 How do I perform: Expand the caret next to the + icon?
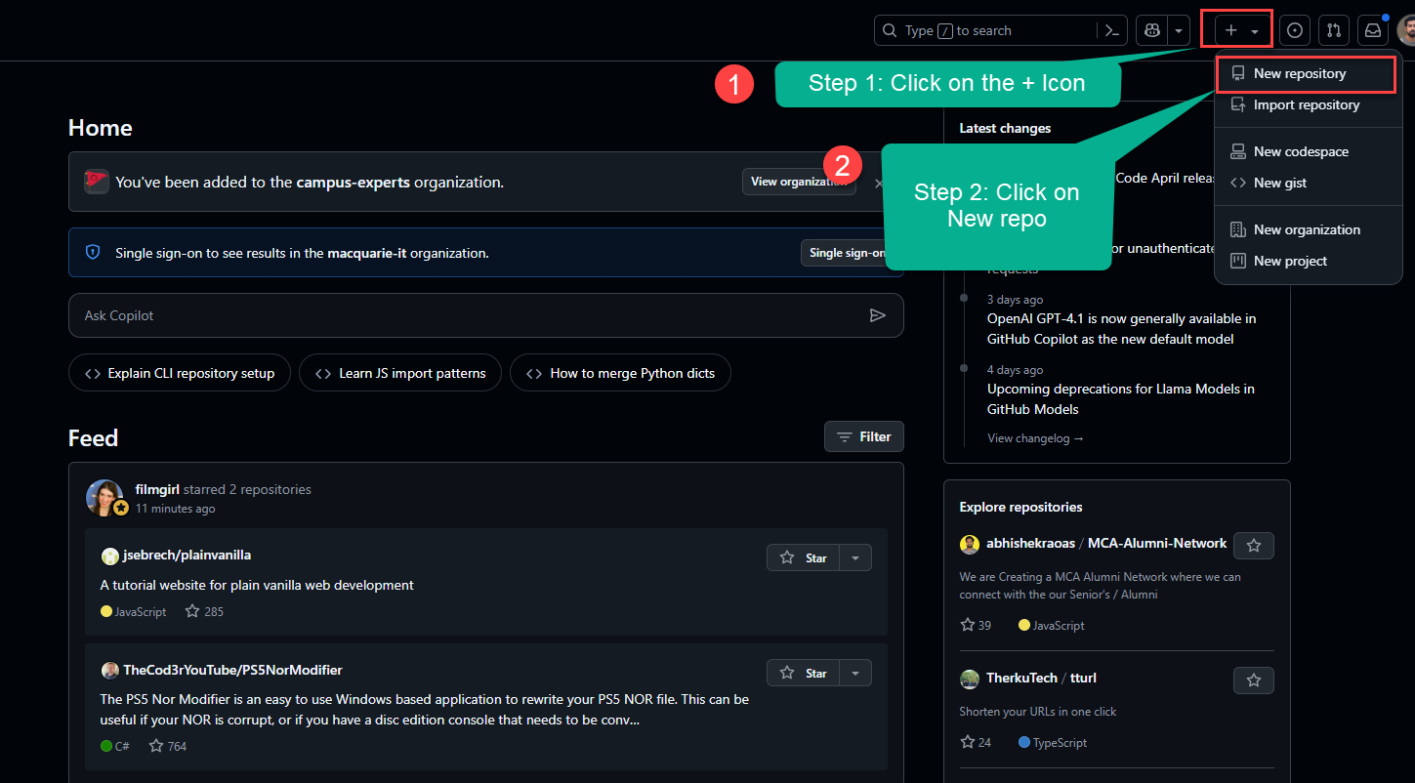(x=1255, y=30)
